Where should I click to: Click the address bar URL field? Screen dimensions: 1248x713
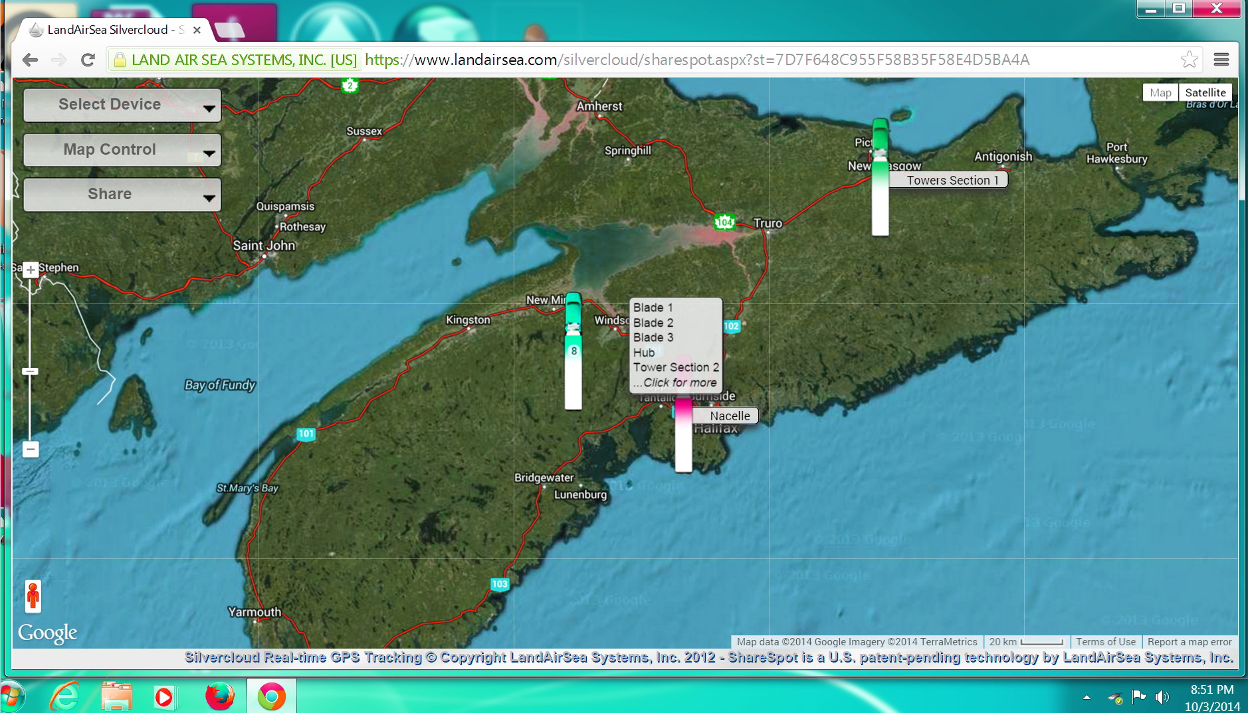click(655, 60)
